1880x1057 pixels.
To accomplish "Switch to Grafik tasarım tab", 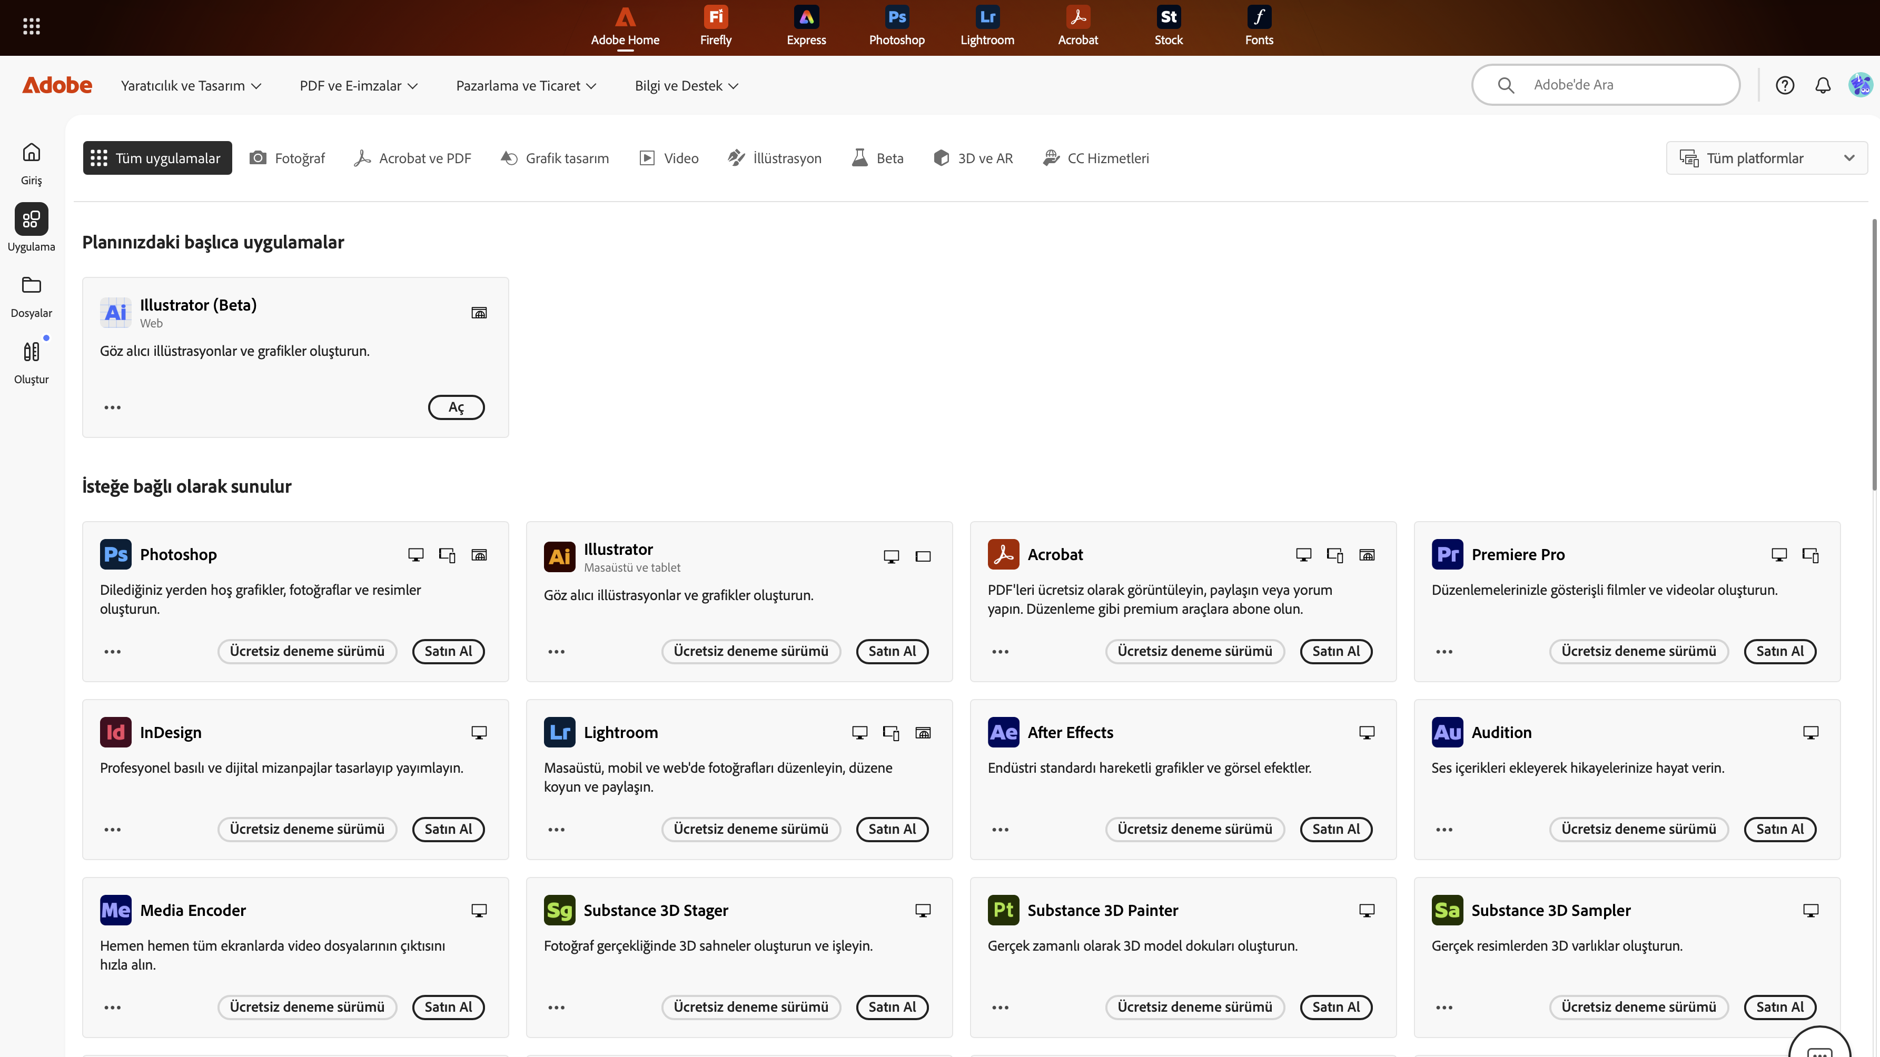I will (555, 158).
